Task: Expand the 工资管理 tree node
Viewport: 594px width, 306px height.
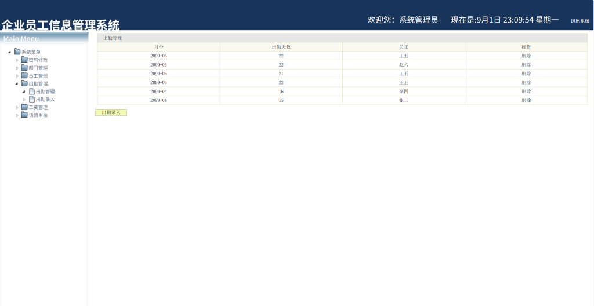Action: tap(17, 108)
